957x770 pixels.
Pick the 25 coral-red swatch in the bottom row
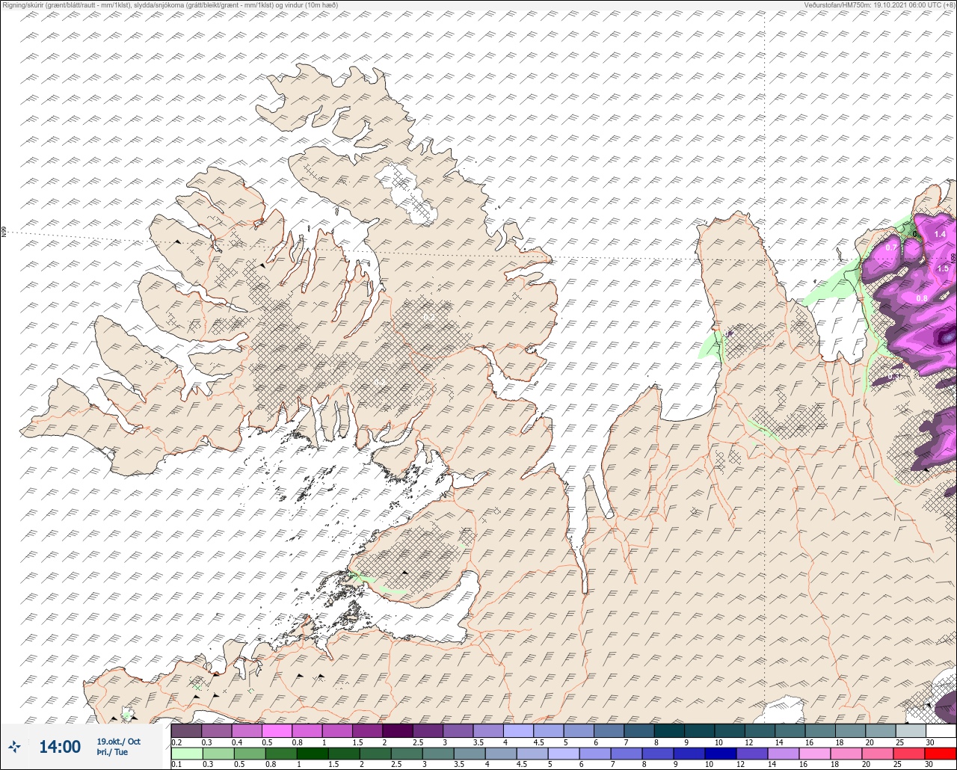911,754
